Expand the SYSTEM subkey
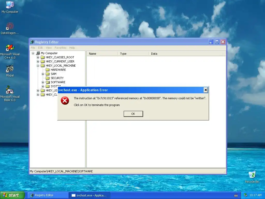Image resolution: width=265 pixels, height=199 pixels. click(43, 86)
